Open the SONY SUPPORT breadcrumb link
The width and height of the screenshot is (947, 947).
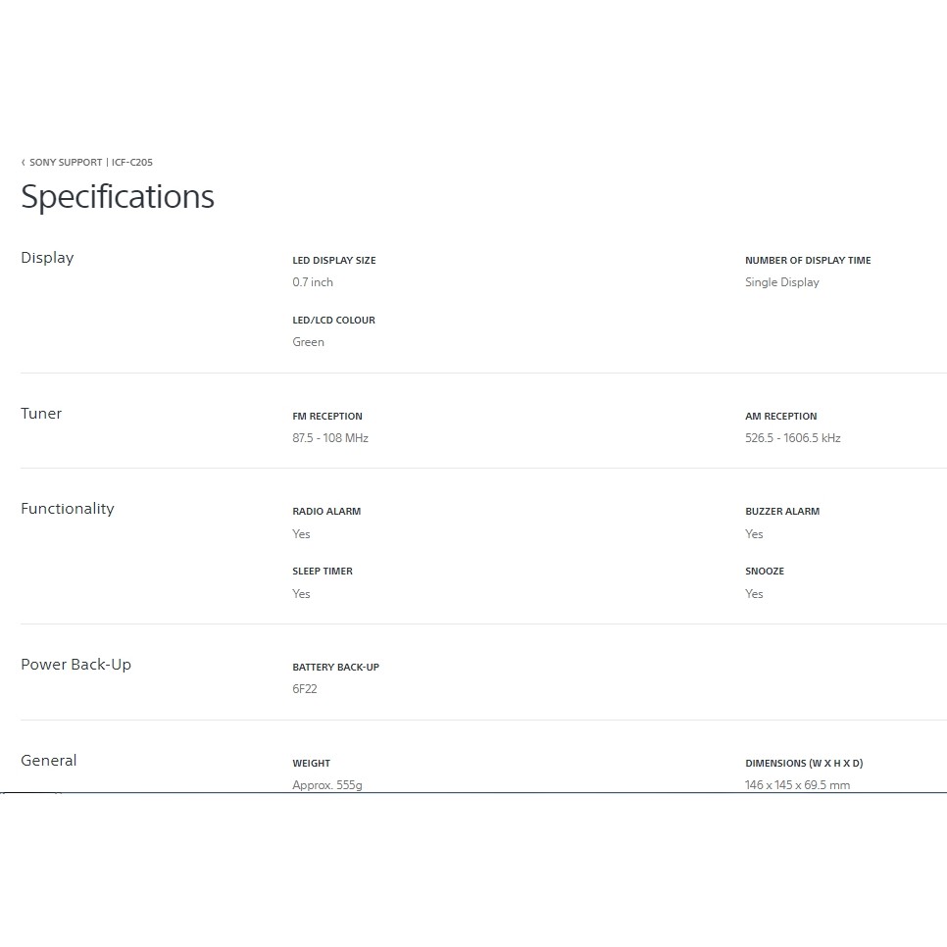coord(65,163)
